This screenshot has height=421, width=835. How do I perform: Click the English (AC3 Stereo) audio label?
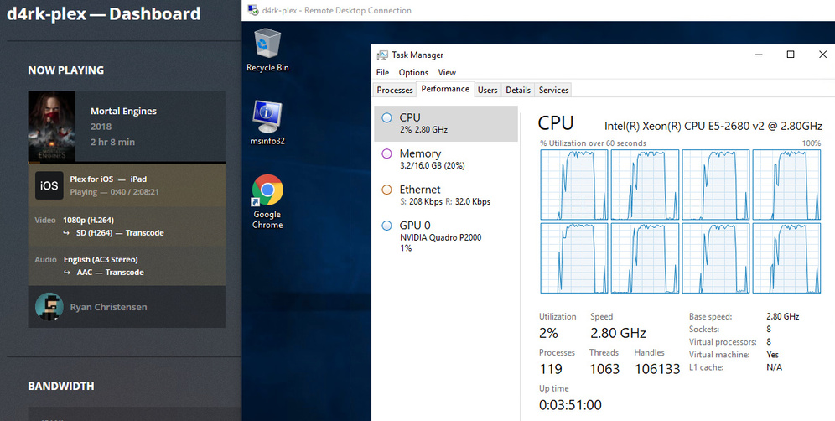click(101, 260)
